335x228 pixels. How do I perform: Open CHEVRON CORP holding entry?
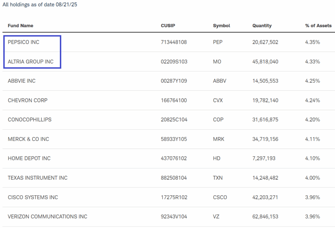click(27, 100)
